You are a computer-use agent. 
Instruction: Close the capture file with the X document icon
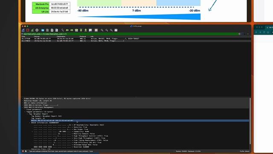coord(52,30)
